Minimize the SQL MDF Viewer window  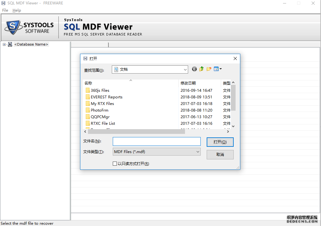click(285, 3)
